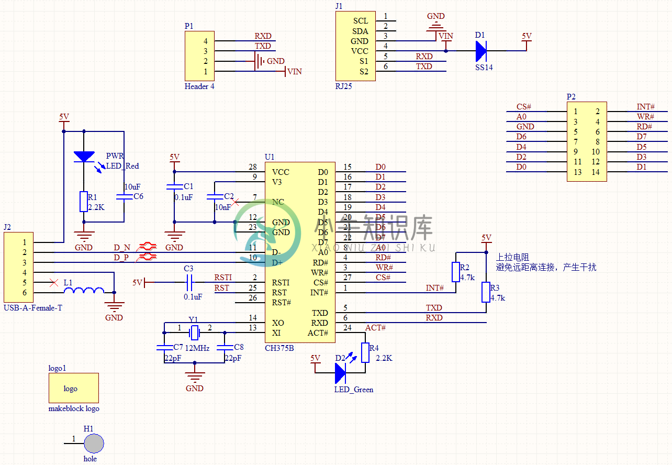Select the U1 CH375B chip body
Screen dimensions: 672x465
[x=300, y=252]
